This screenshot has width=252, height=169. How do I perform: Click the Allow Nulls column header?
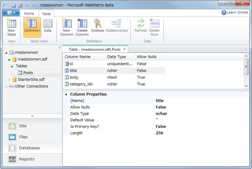150,57
